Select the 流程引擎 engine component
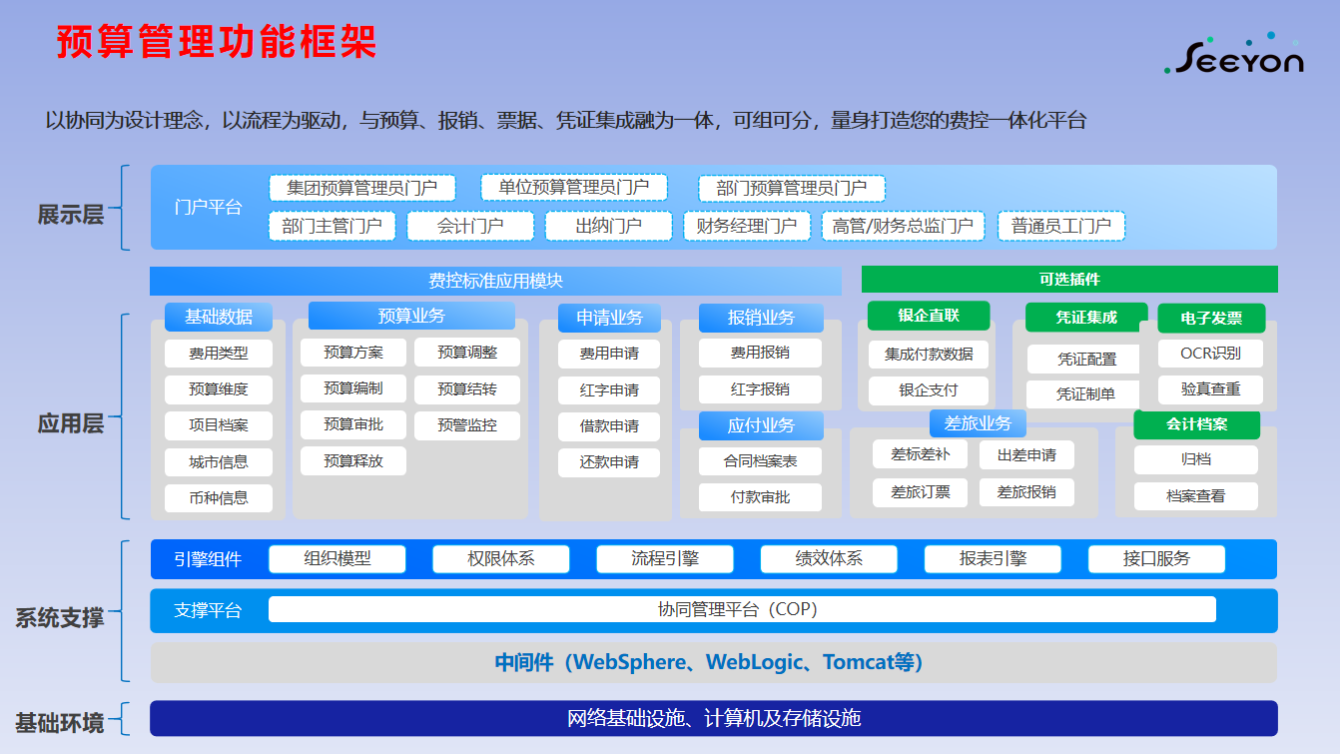The height and width of the screenshot is (754, 1340). (x=664, y=559)
